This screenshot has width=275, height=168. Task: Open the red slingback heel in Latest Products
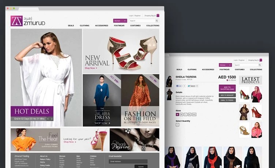point(257,112)
